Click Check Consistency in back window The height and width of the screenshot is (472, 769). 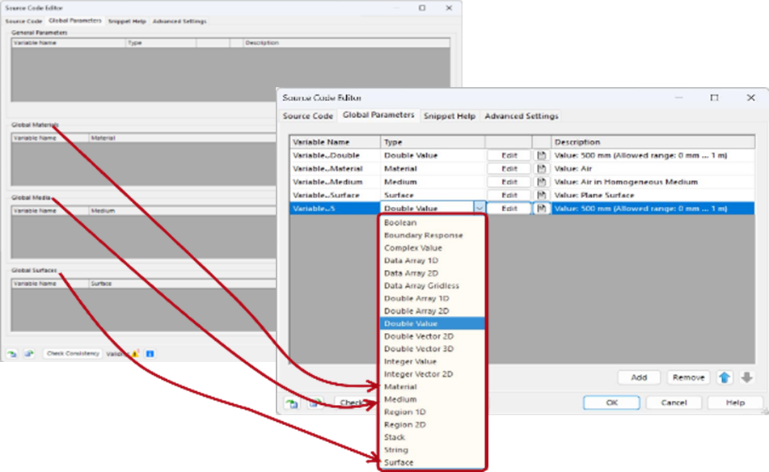click(x=73, y=353)
